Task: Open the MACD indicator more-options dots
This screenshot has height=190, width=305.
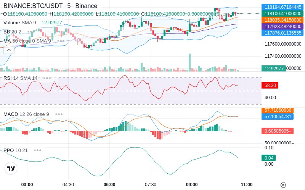Action: (59, 114)
